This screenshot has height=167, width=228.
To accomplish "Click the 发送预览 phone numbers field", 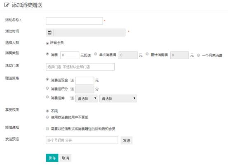I will [x=82, y=140].
